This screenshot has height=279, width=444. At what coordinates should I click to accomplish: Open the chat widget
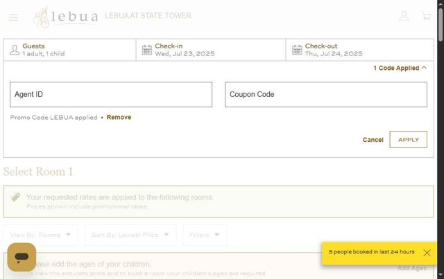tap(22, 257)
